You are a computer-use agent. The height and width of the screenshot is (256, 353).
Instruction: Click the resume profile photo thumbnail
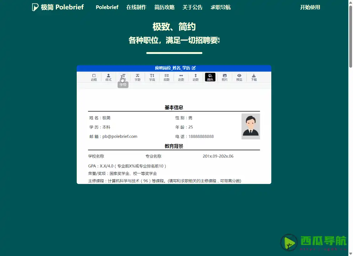point(250,126)
